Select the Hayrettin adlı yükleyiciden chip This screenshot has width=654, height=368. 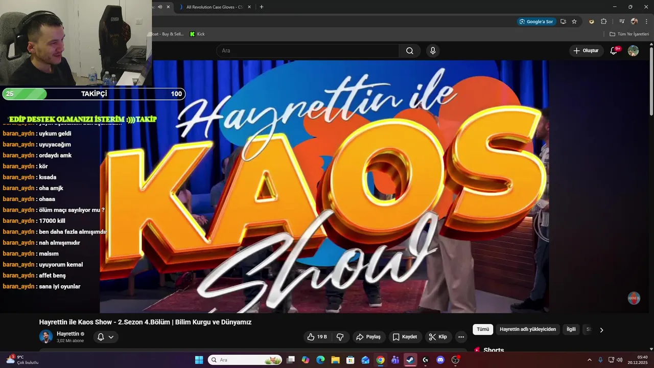point(528,330)
